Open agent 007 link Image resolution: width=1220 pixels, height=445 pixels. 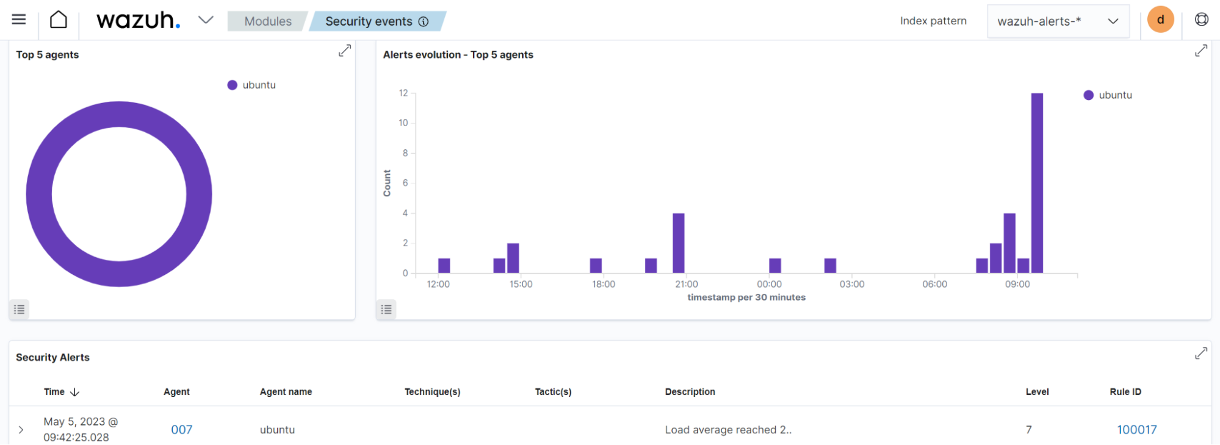coord(181,430)
